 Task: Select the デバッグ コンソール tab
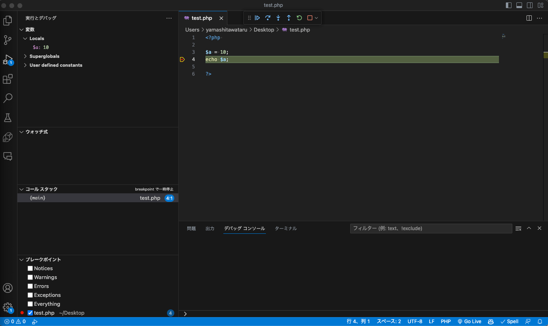pyautogui.click(x=244, y=229)
